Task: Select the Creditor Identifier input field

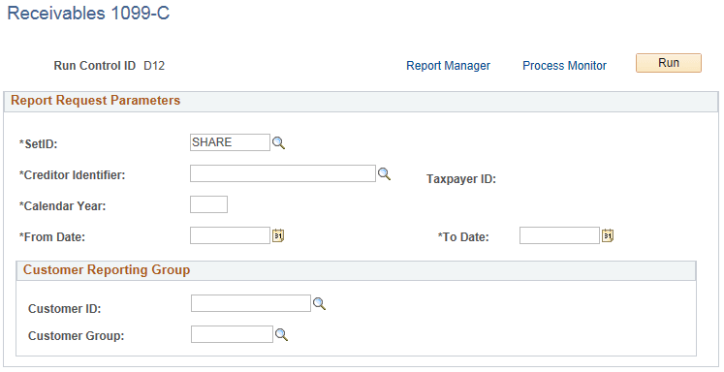Action: click(283, 173)
